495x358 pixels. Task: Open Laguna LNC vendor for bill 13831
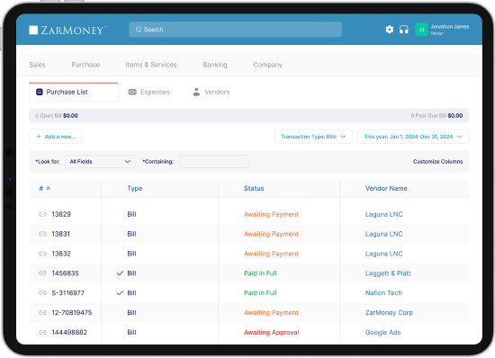[384, 234]
